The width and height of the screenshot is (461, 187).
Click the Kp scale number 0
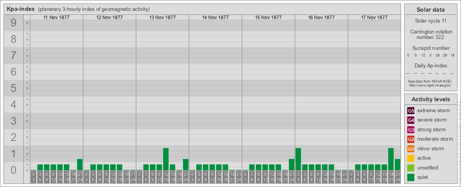pos(14,170)
